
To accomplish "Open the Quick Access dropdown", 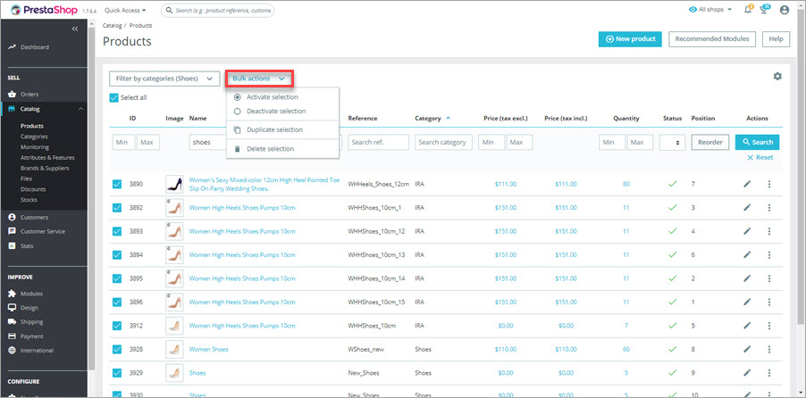I will (x=125, y=10).
